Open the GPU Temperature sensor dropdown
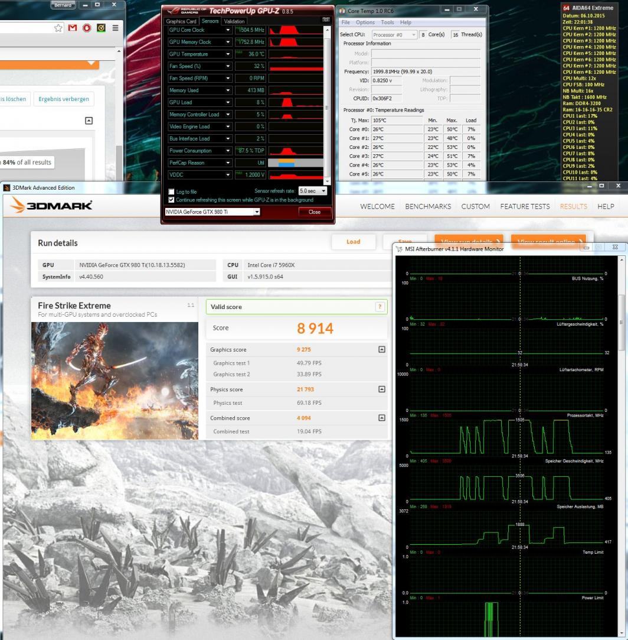The image size is (628, 640). (228, 54)
